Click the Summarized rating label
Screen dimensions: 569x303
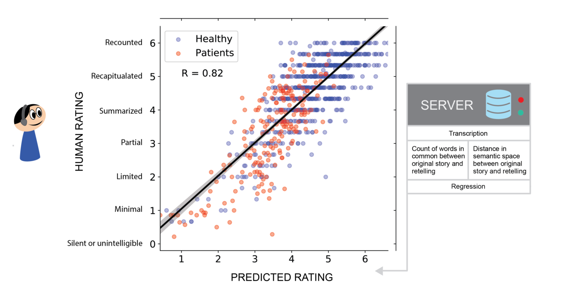121,111
